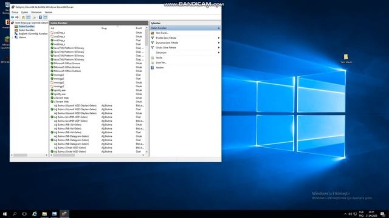The height and width of the screenshot is (218, 389).
Task: Select the Recycle Bin desktop icon
Action: pyautogui.click(x=7, y=8)
